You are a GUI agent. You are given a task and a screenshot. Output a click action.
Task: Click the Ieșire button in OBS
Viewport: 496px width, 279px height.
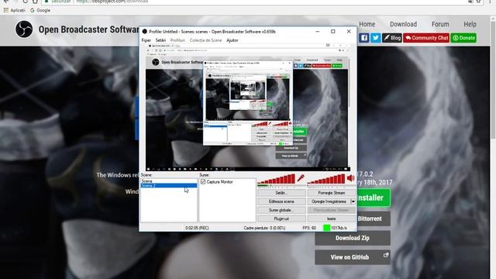(x=332, y=219)
